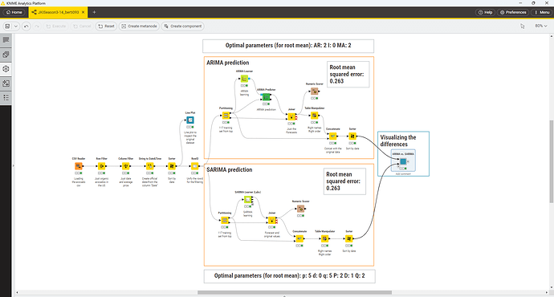Click the undo arrow in toolbar

click(x=26, y=26)
